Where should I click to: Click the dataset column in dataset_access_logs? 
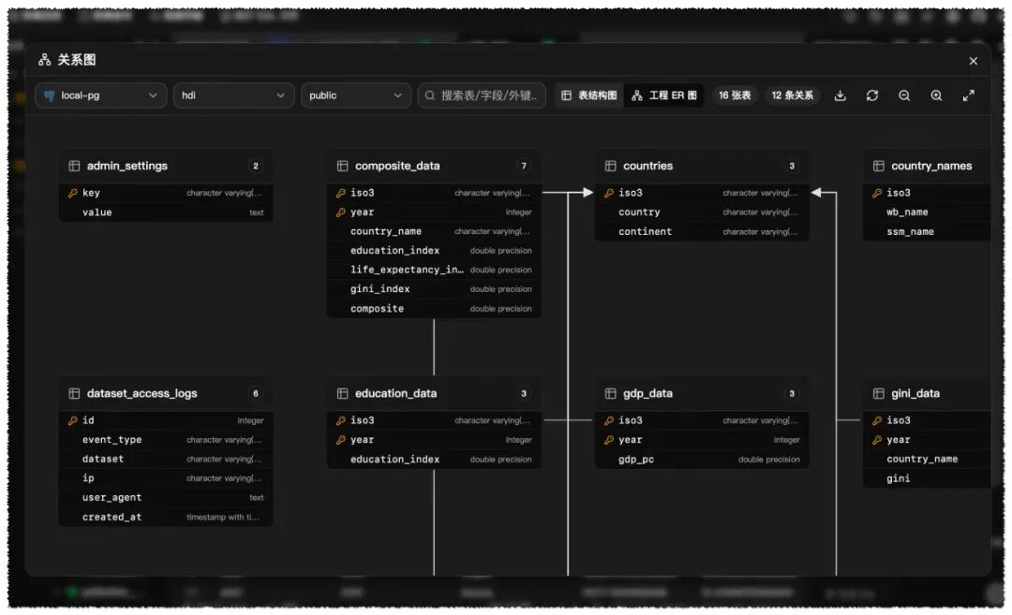point(165,459)
